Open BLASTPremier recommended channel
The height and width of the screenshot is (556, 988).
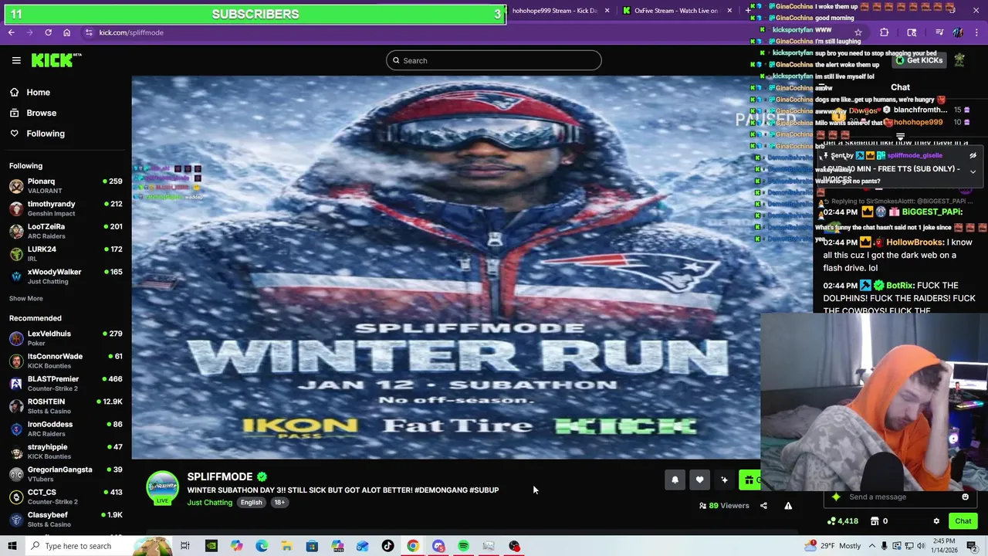pyautogui.click(x=66, y=383)
